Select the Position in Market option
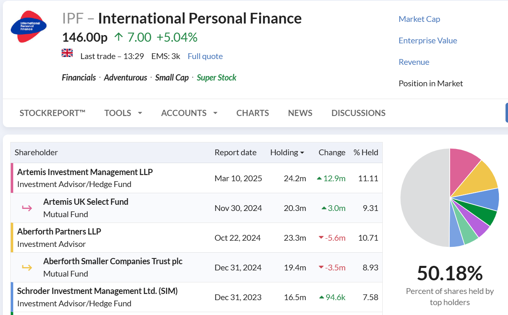The width and height of the screenshot is (508, 315). coord(431,83)
